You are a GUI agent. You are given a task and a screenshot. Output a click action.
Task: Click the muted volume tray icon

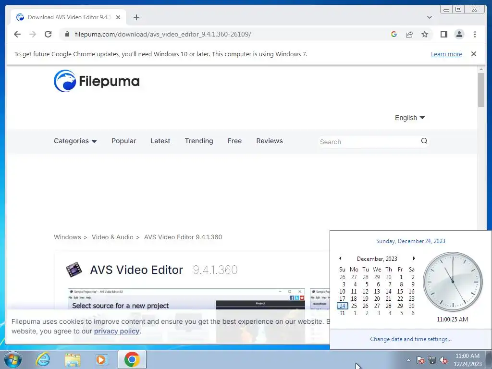443,360
